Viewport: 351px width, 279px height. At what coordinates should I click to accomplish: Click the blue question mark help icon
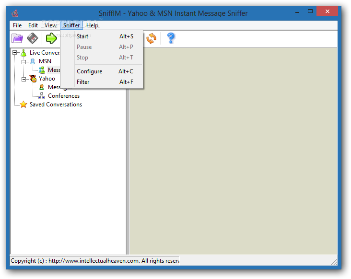(x=171, y=38)
